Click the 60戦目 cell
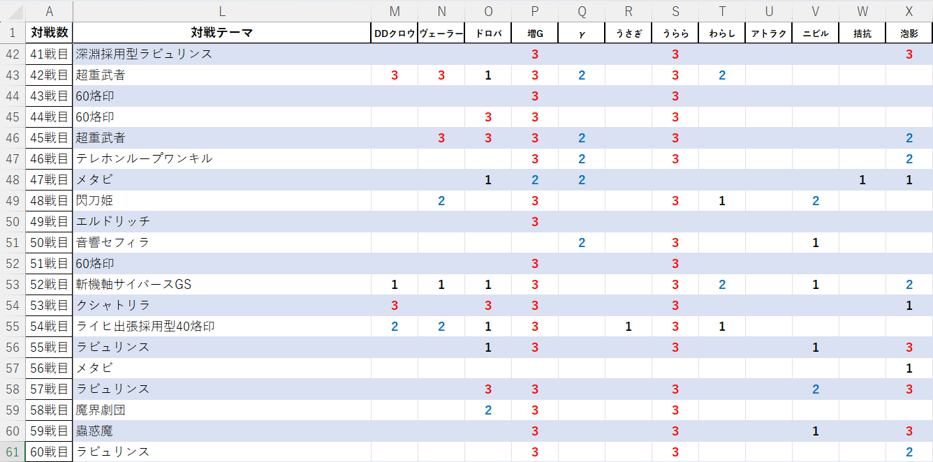The image size is (933, 462). (49, 452)
